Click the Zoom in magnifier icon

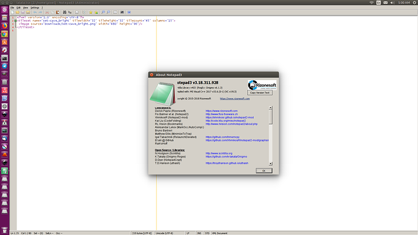[x=103, y=12]
